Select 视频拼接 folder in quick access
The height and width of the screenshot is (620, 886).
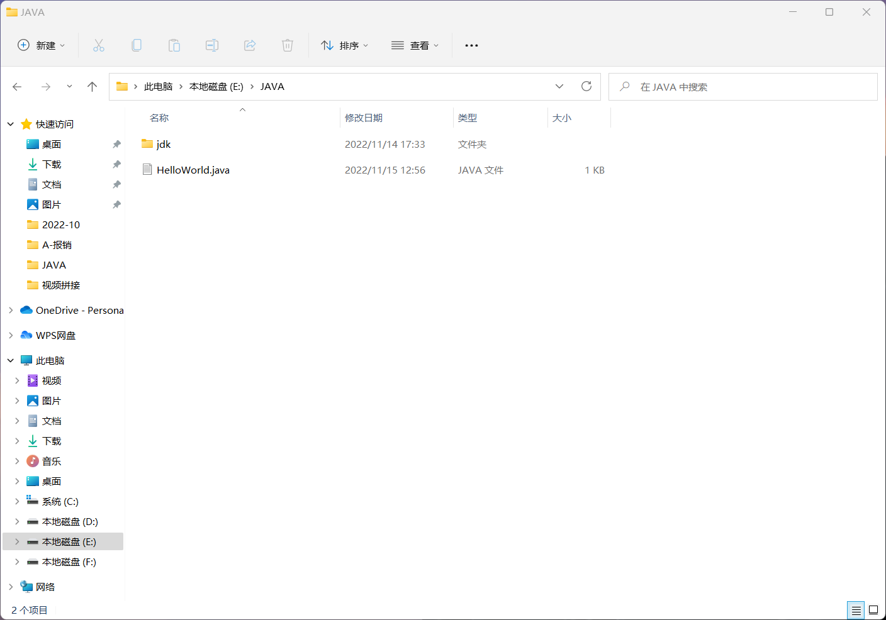click(61, 285)
